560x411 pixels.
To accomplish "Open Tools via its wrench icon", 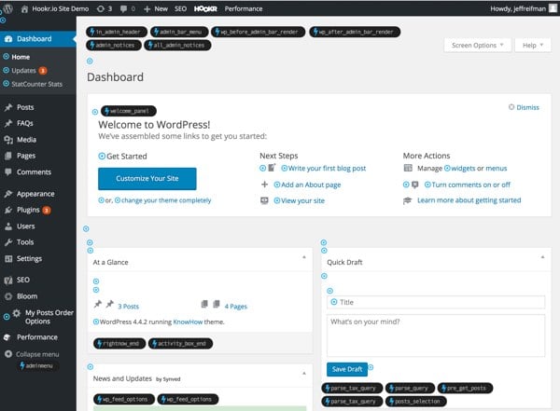I will tap(8, 242).
